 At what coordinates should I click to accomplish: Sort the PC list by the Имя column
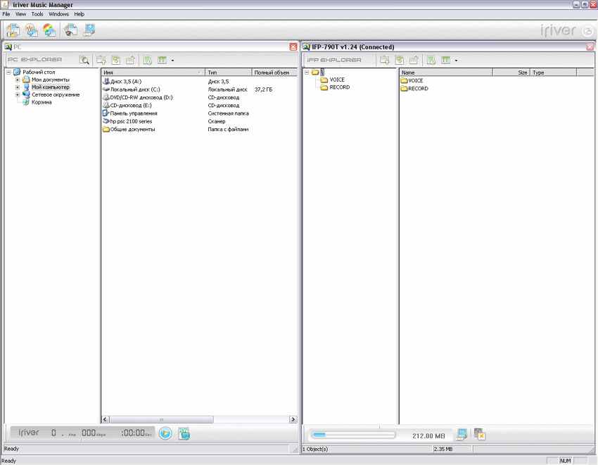(153, 72)
